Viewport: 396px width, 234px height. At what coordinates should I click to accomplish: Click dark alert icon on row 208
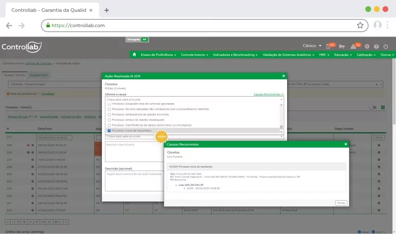click(x=28, y=152)
